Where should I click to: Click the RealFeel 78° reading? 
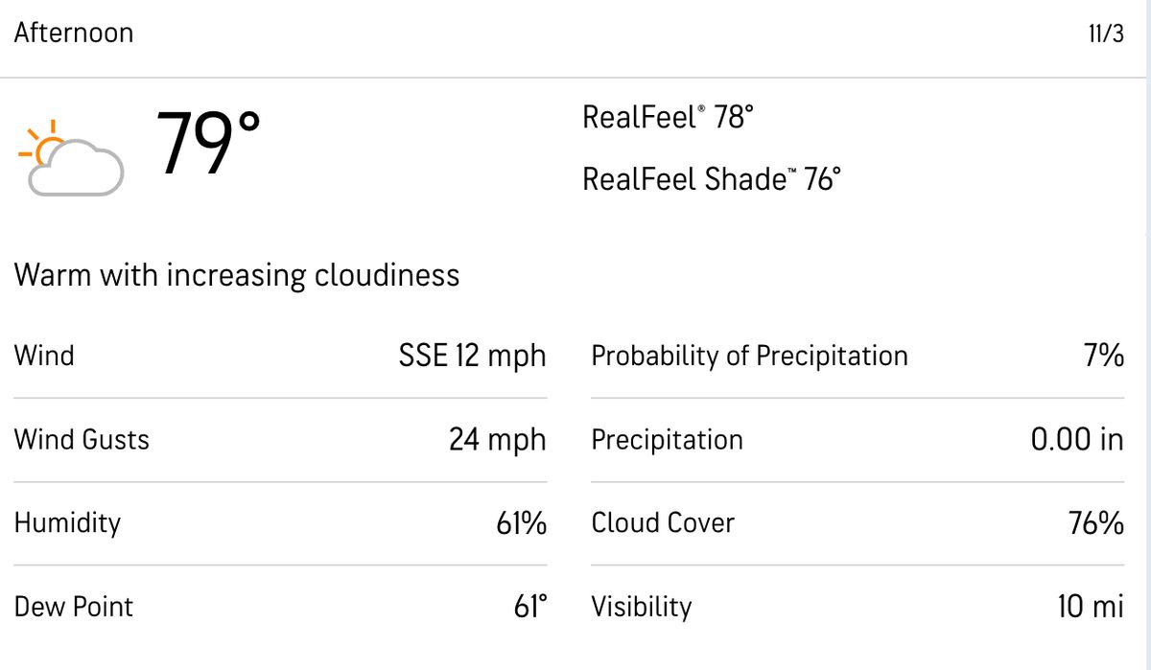668,118
